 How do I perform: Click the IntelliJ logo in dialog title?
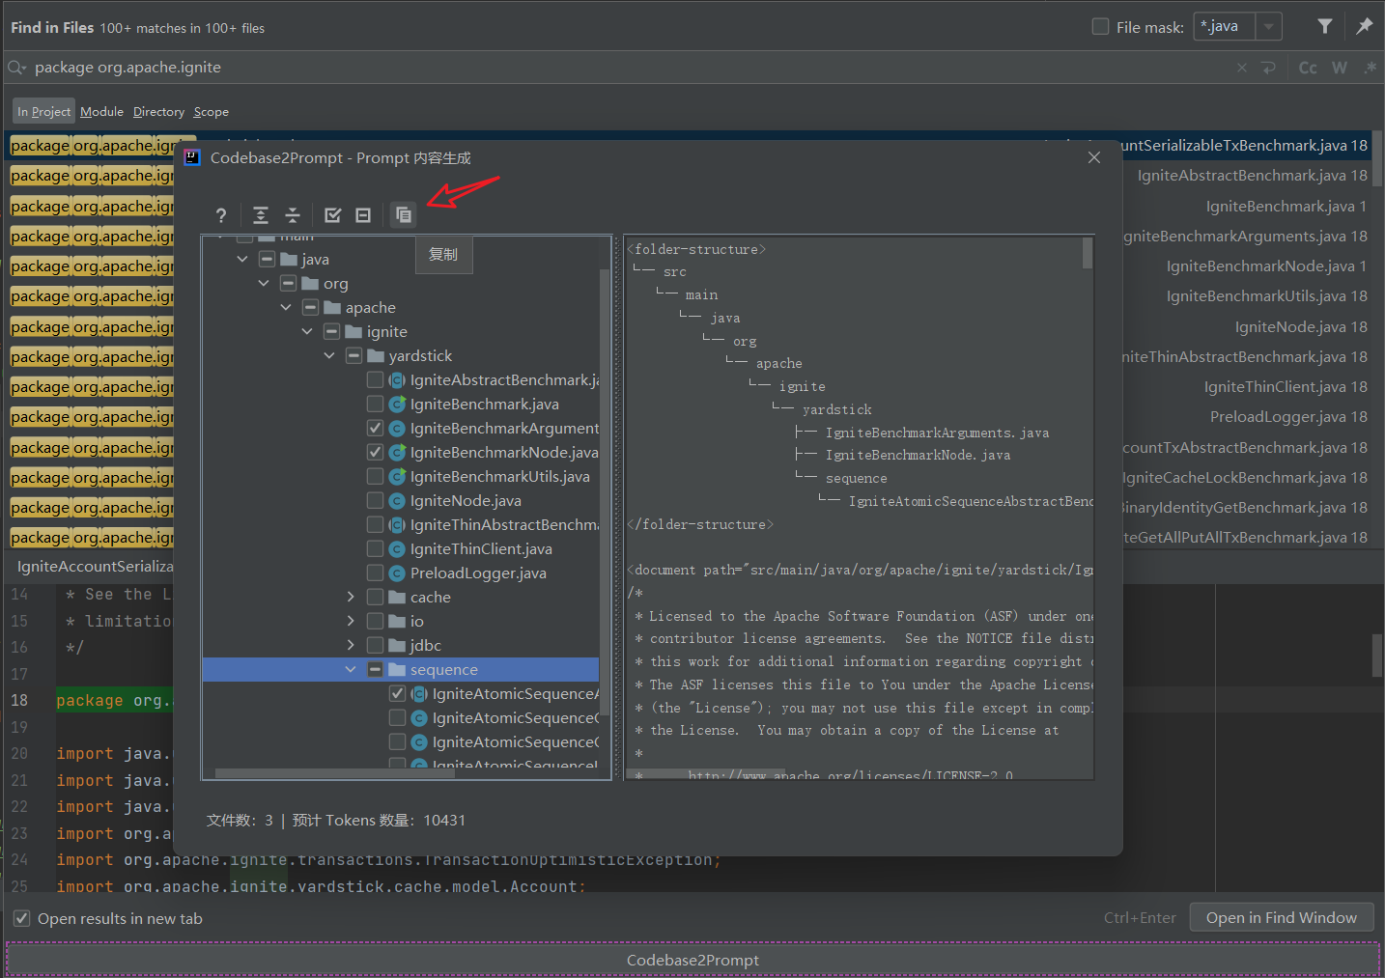(192, 157)
